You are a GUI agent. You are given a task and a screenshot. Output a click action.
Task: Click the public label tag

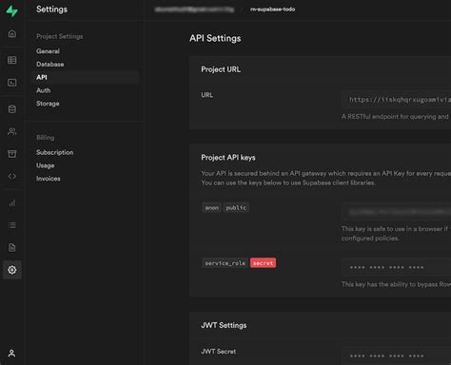point(236,208)
